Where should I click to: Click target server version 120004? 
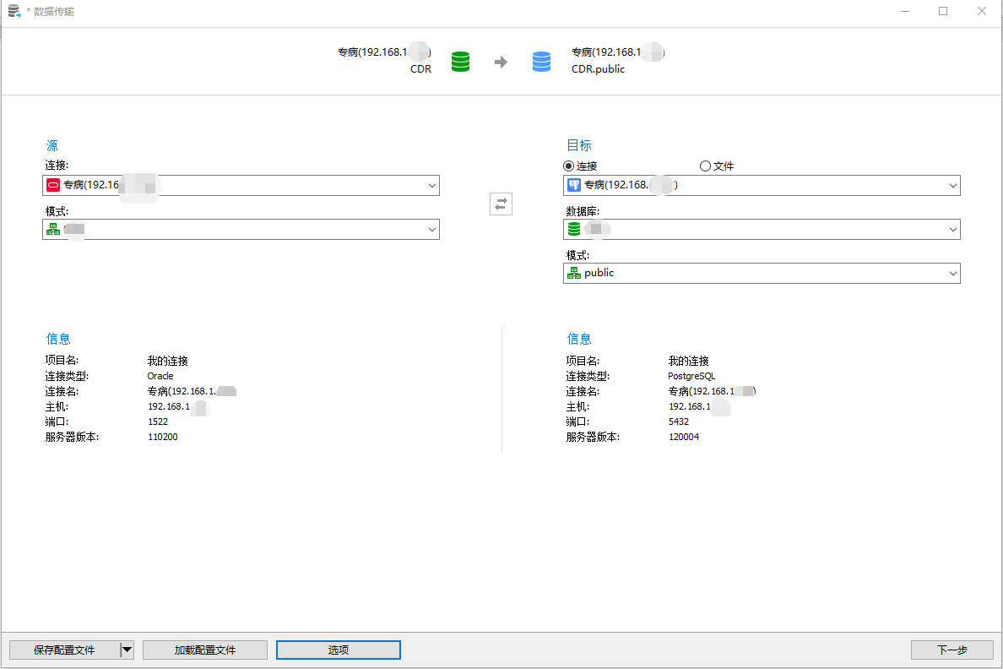[x=684, y=437]
